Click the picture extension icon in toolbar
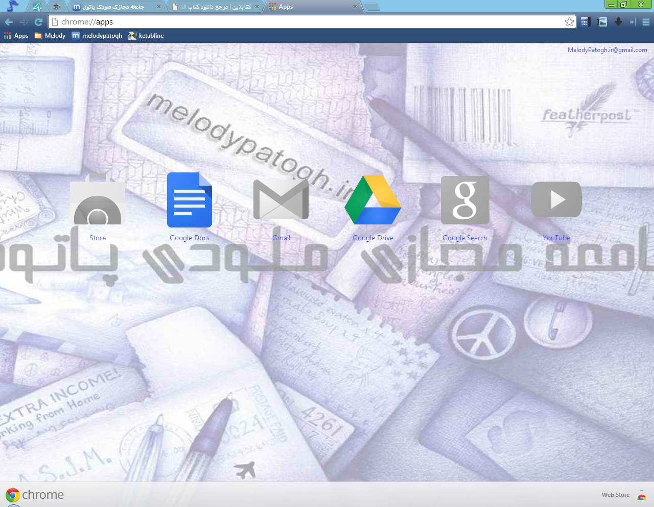 602,21
